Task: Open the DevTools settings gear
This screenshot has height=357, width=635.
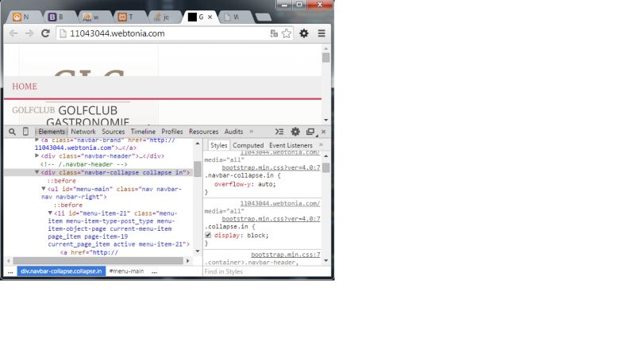Action: [295, 132]
